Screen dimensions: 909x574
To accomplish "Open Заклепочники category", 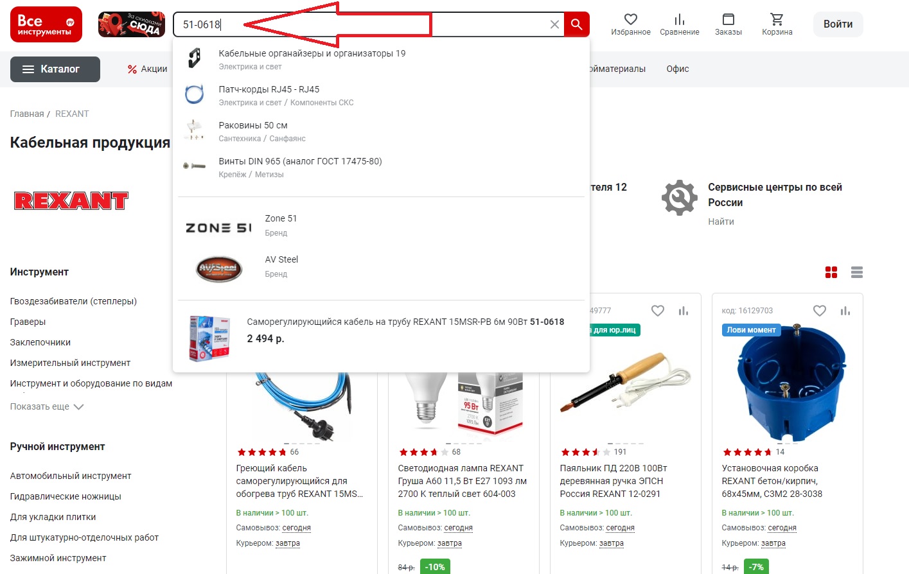I will (40, 342).
